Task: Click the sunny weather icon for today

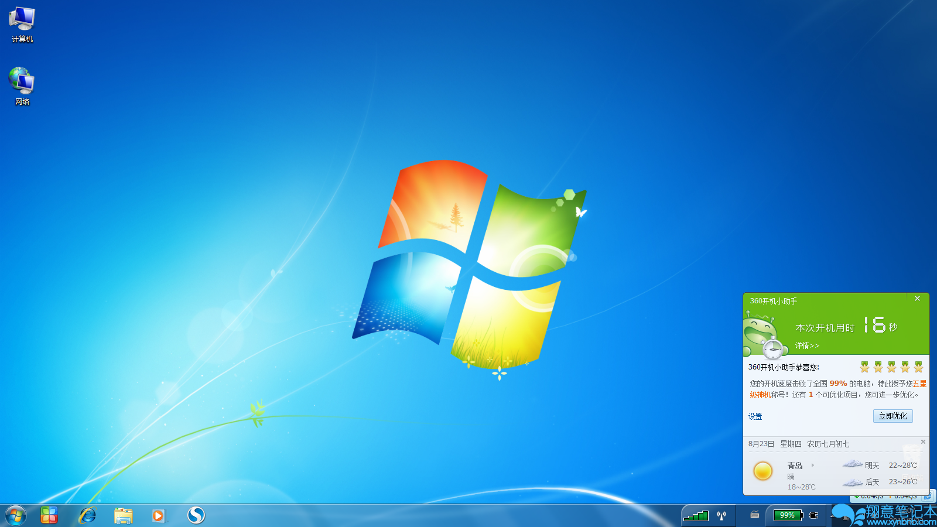Action: 762,471
